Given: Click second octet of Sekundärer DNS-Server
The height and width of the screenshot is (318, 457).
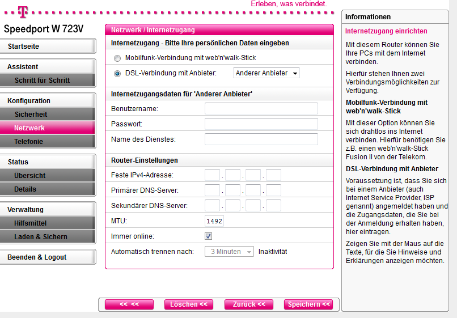Looking at the screenshot, I should 232,206.
